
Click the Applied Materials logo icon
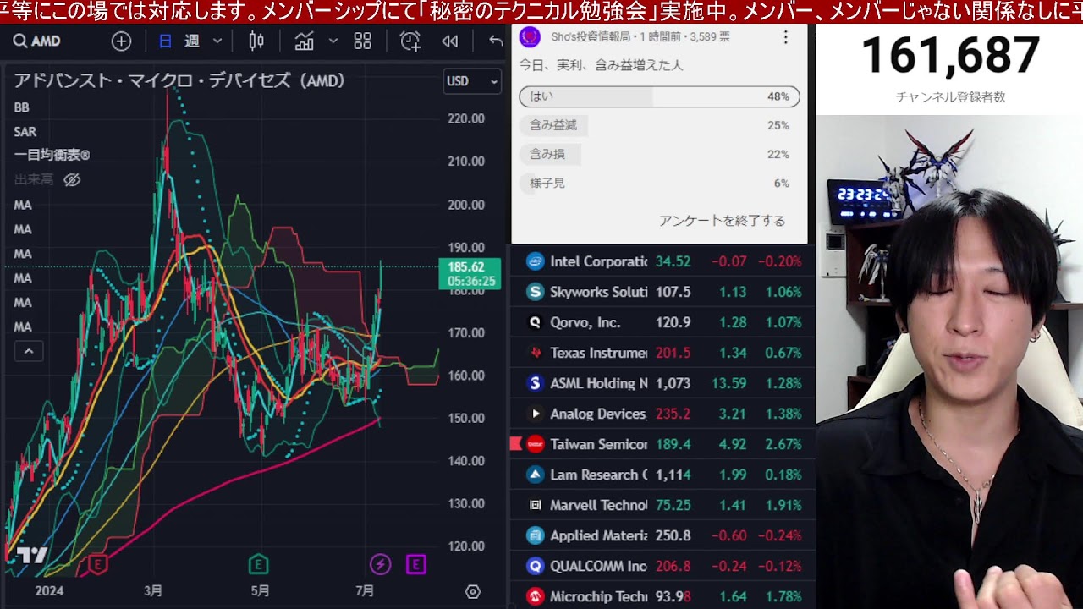535,535
